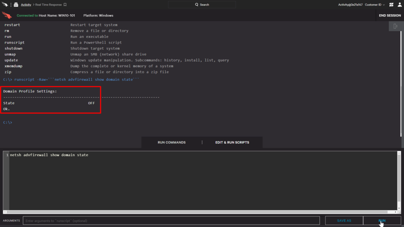Click 'Dump the complete or kernel memory' description
This screenshot has height=227, width=404.
click(x=122, y=66)
